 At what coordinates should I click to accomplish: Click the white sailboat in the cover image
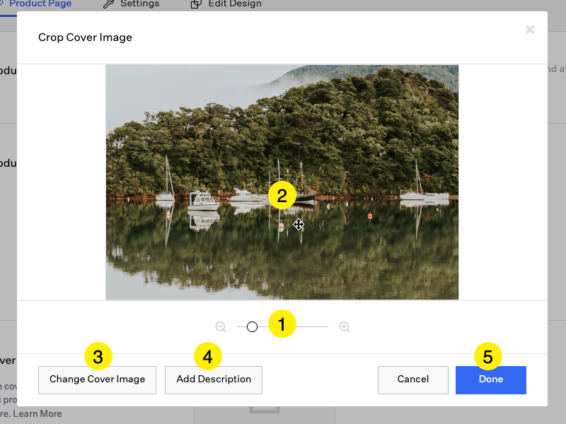click(x=203, y=201)
